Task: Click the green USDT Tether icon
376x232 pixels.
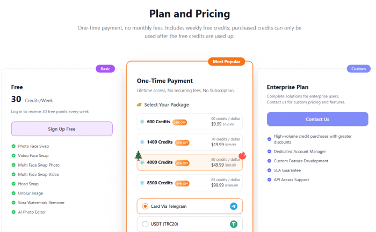Action: pyautogui.click(x=234, y=224)
